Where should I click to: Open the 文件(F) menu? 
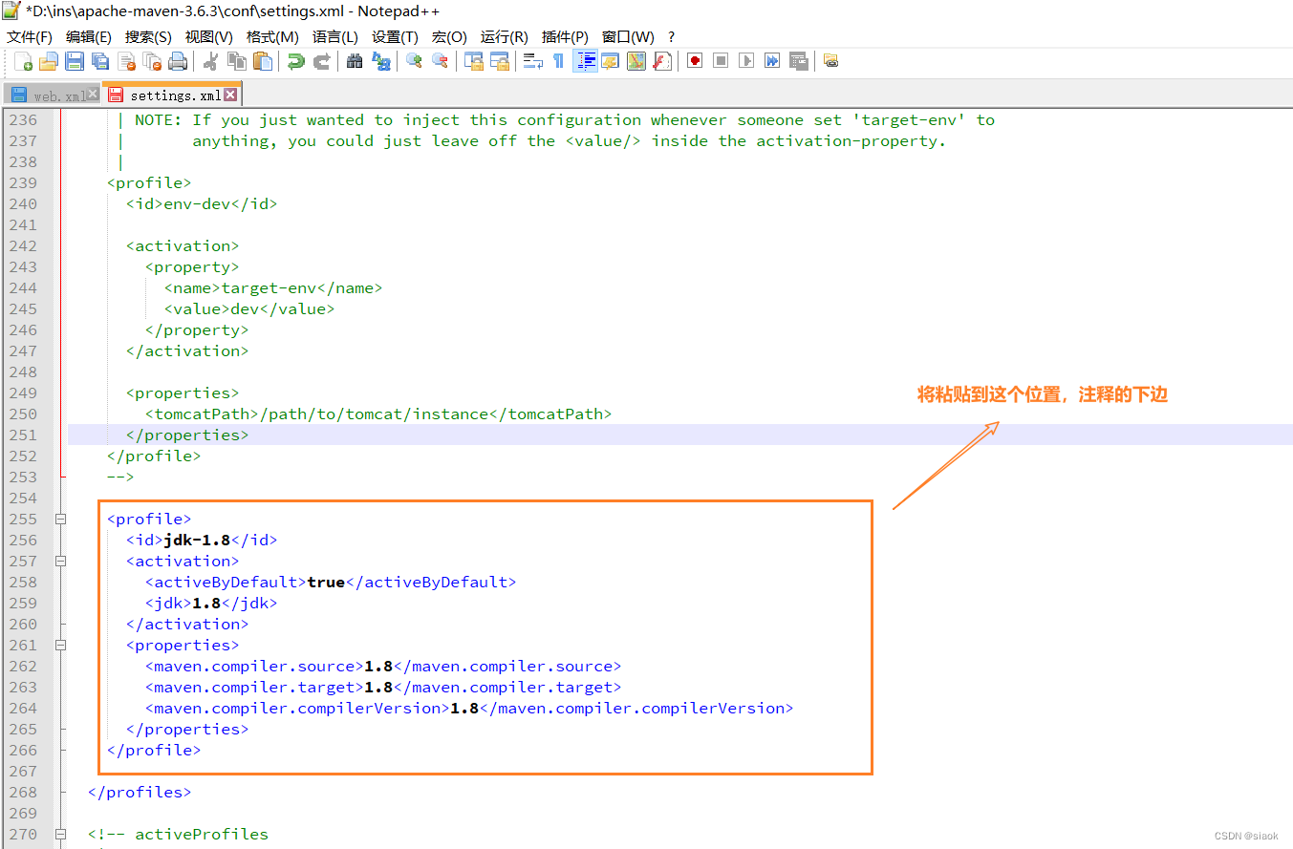(x=30, y=37)
